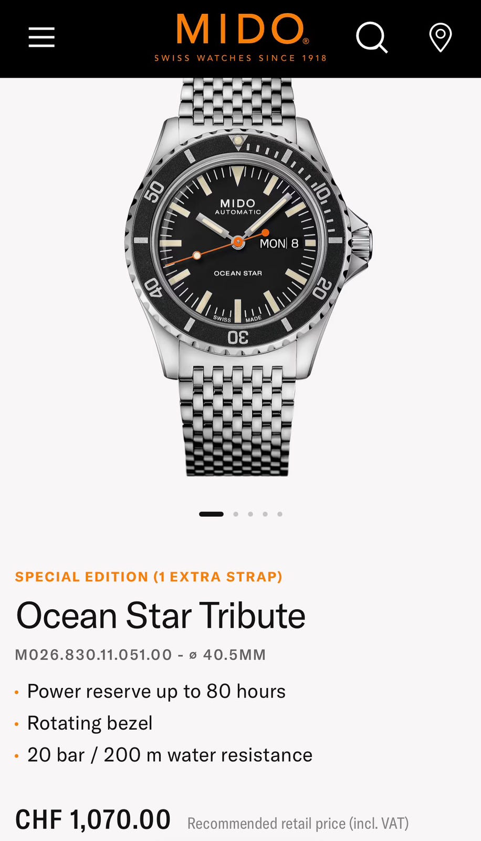Click the Swiss Watches Since 1918 tagline
Viewport: 481px width, 841px height.
(x=240, y=58)
